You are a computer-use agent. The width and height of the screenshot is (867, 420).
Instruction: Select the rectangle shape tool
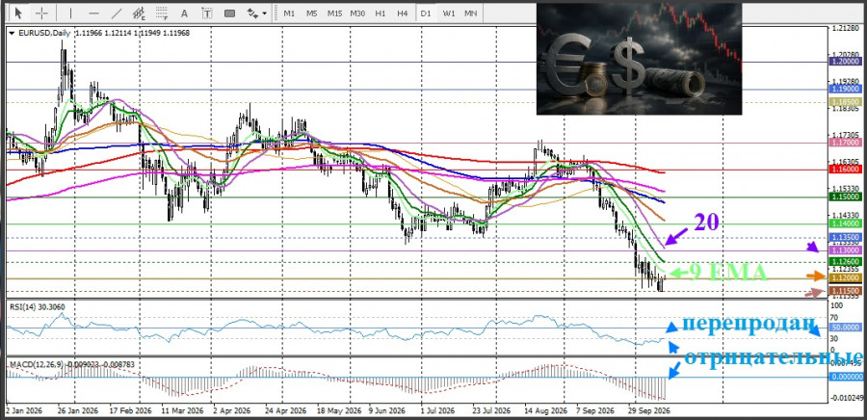229,13
